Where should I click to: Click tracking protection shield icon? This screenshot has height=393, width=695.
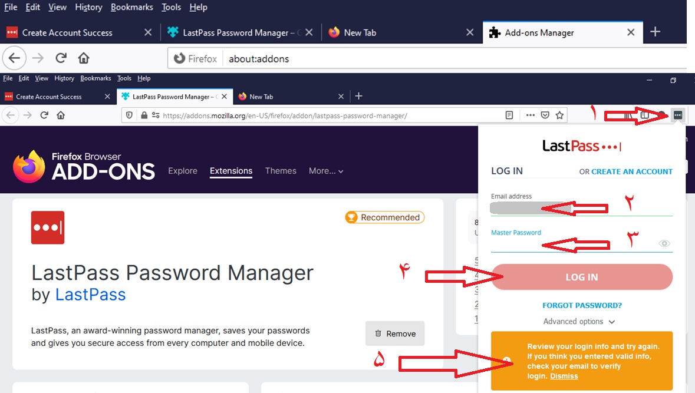(129, 115)
